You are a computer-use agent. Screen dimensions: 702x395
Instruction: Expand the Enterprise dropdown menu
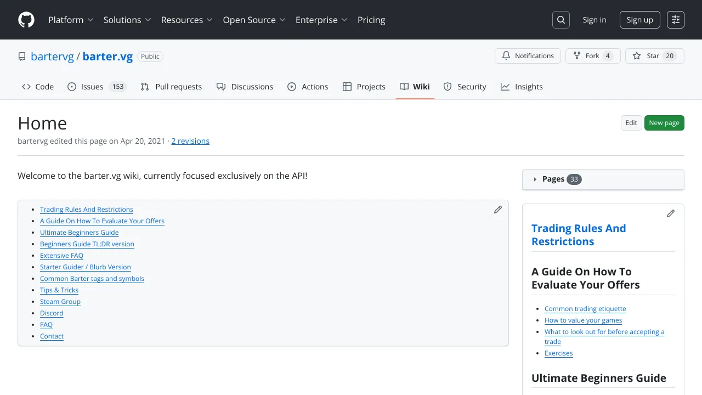[x=321, y=20]
